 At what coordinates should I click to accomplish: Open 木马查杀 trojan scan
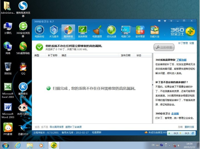click(54, 32)
